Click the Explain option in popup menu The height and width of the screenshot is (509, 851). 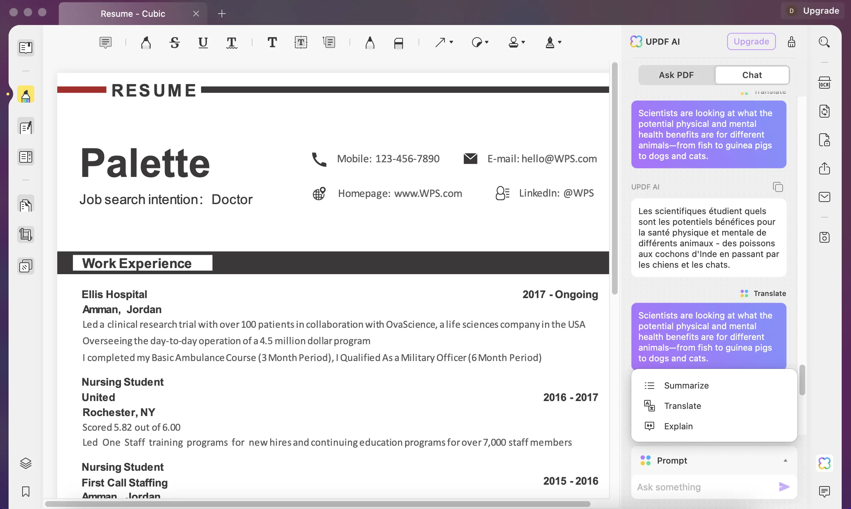coord(678,425)
